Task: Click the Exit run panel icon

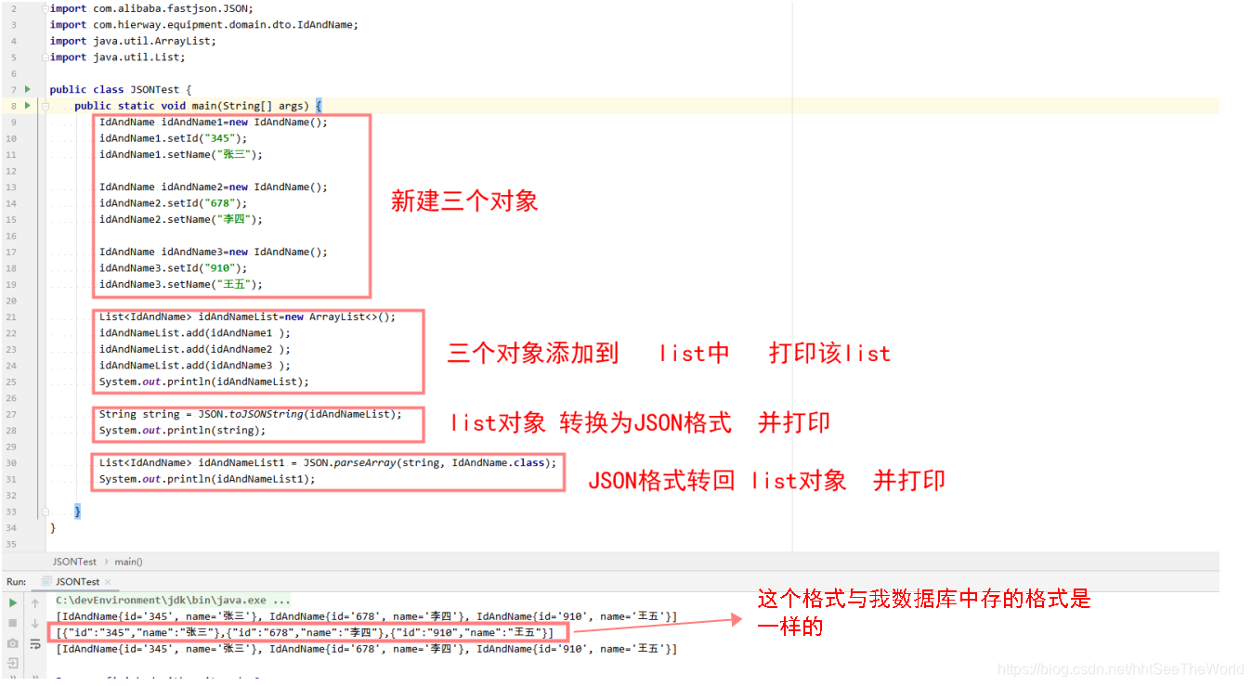Action: pyautogui.click(x=13, y=663)
